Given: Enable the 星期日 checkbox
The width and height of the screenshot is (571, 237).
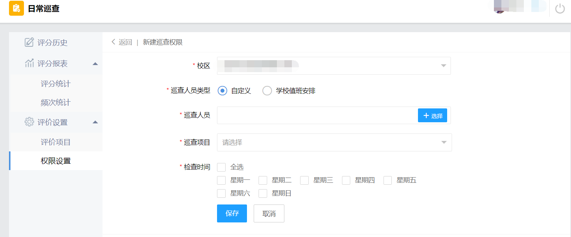Looking at the screenshot, I should click(x=263, y=194).
